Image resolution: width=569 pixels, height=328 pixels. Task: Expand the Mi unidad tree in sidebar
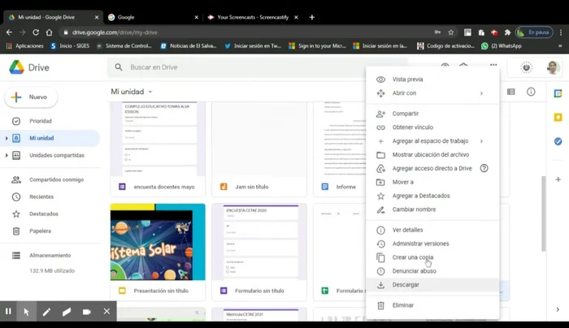point(7,138)
